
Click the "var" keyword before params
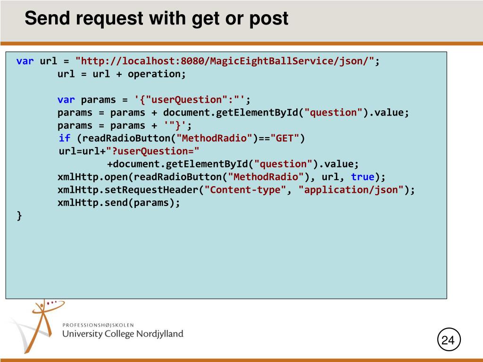(x=66, y=100)
